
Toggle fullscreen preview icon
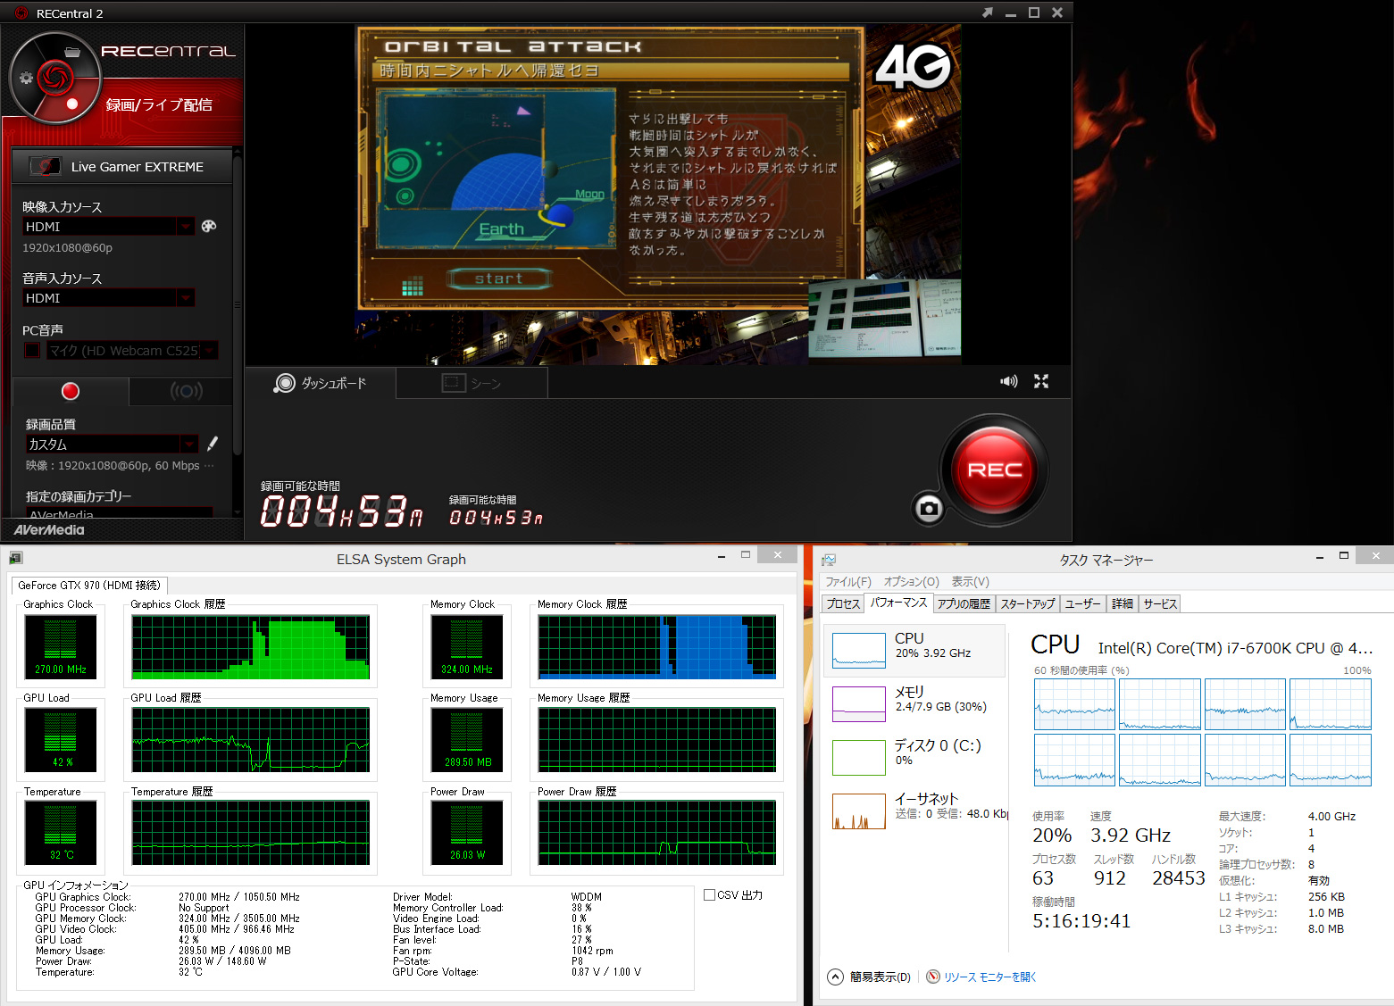(x=1041, y=381)
